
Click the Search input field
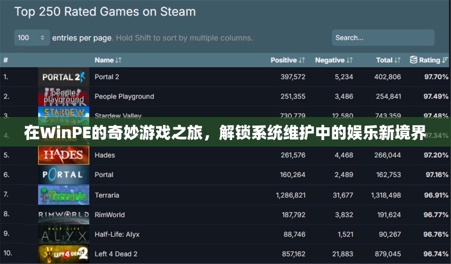(383, 38)
